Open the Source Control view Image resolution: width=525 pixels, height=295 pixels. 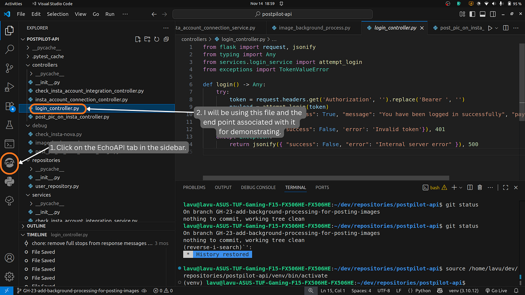(10, 68)
